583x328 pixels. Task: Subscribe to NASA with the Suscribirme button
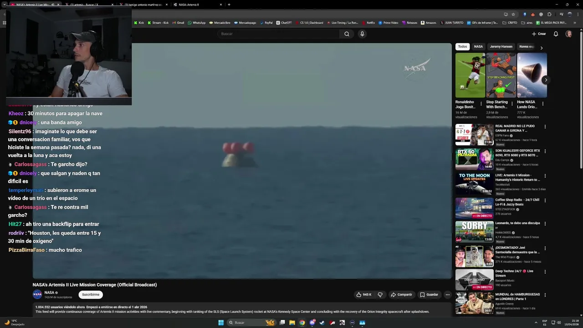[x=91, y=295]
